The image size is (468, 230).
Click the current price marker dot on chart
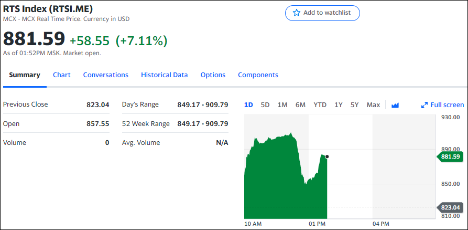pyautogui.click(x=327, y=156)
